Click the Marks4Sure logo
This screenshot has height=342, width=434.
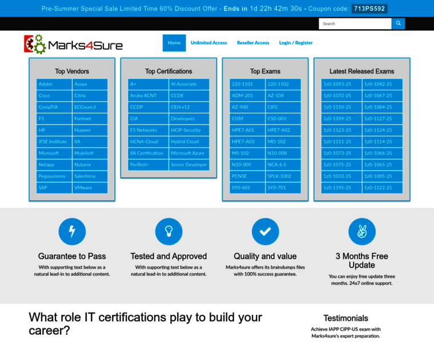(73, 44)
